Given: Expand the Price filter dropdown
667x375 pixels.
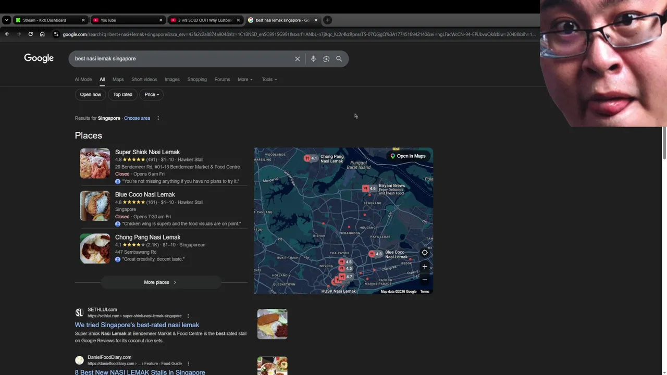Looking at the screenshot, I should coord(152,95).
